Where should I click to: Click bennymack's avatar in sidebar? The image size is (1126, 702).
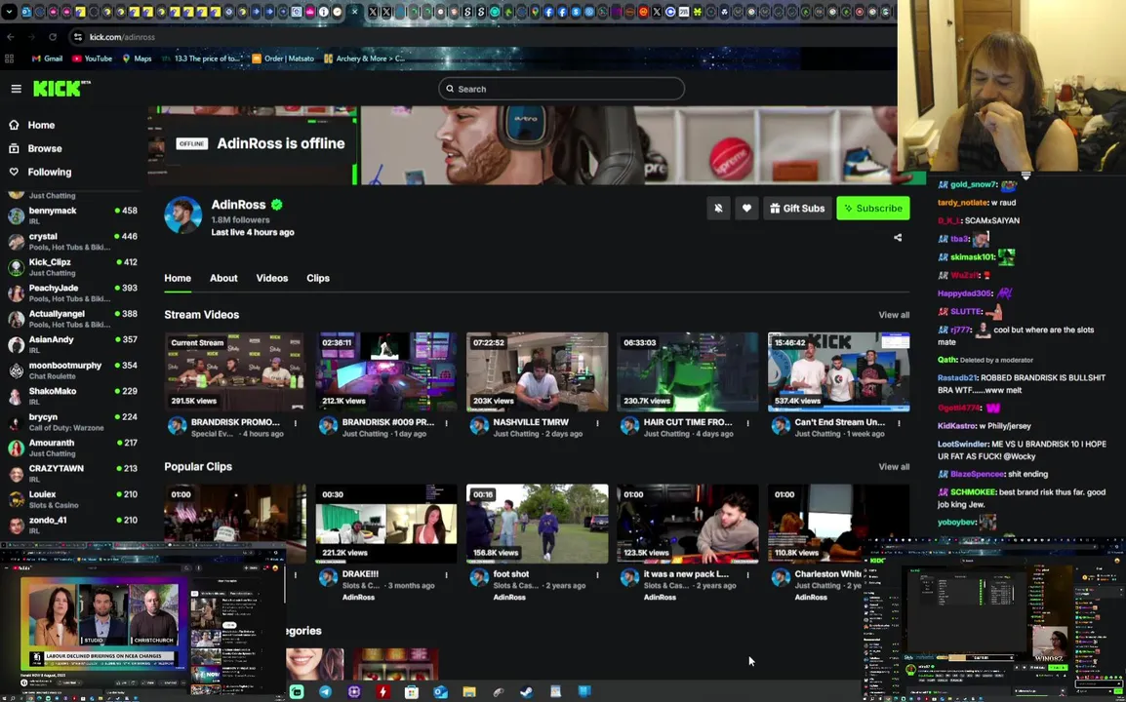(x=16, y=215)
